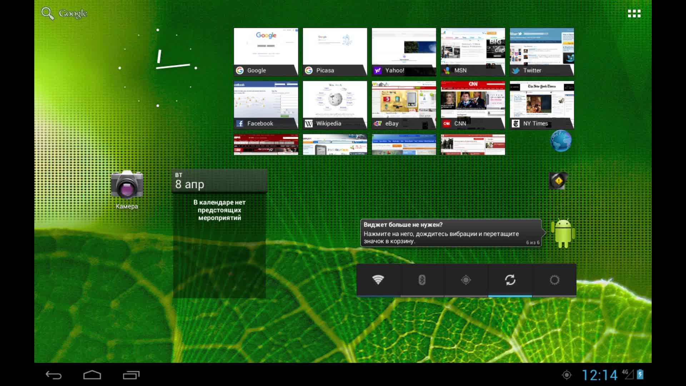Screen dimensions: 686x386
Task: Toggle auto-sync in power control widget
Action: [x=510, y=280]
